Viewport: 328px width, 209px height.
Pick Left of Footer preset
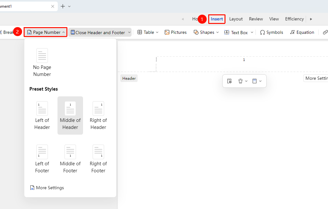[x=42, y=159]
